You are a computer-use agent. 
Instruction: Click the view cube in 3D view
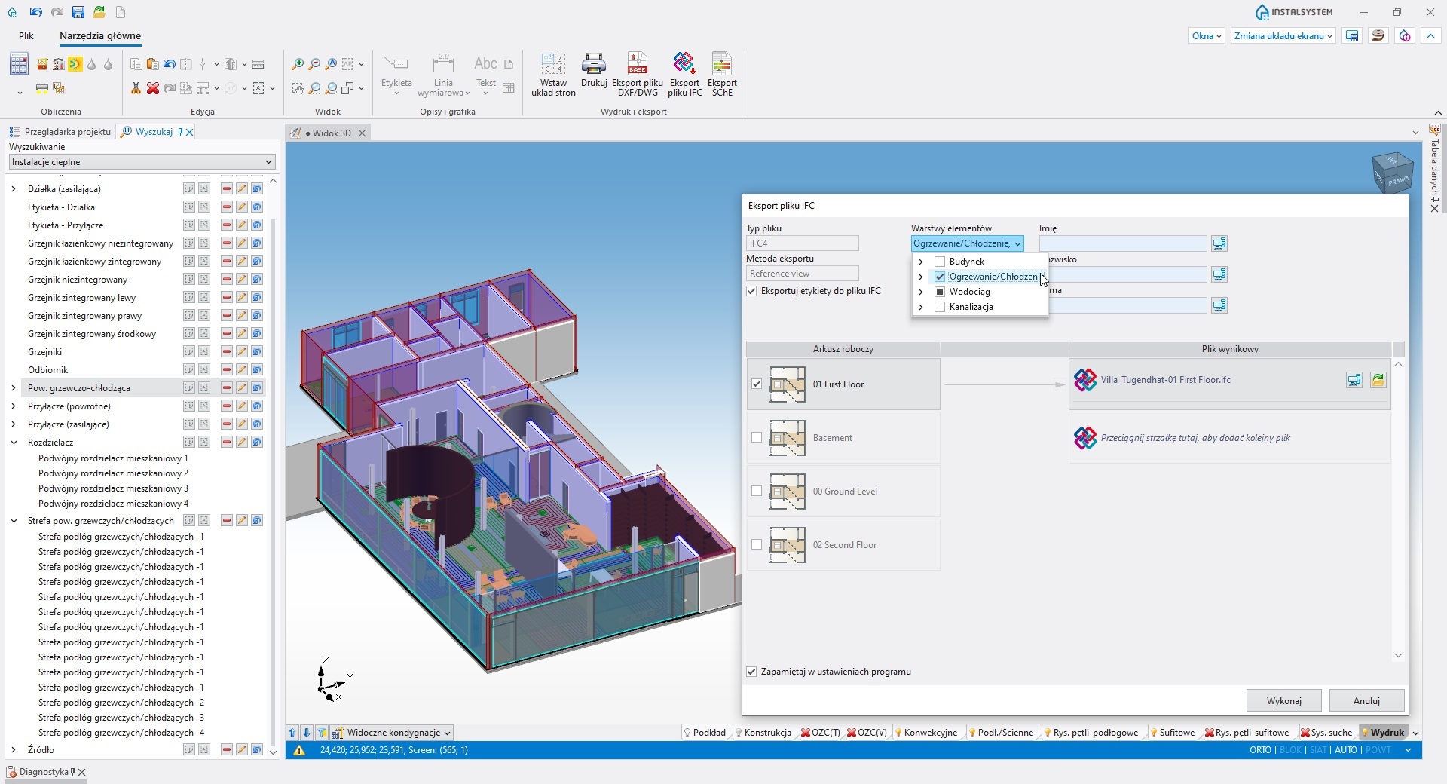[x=1392, y=172]
